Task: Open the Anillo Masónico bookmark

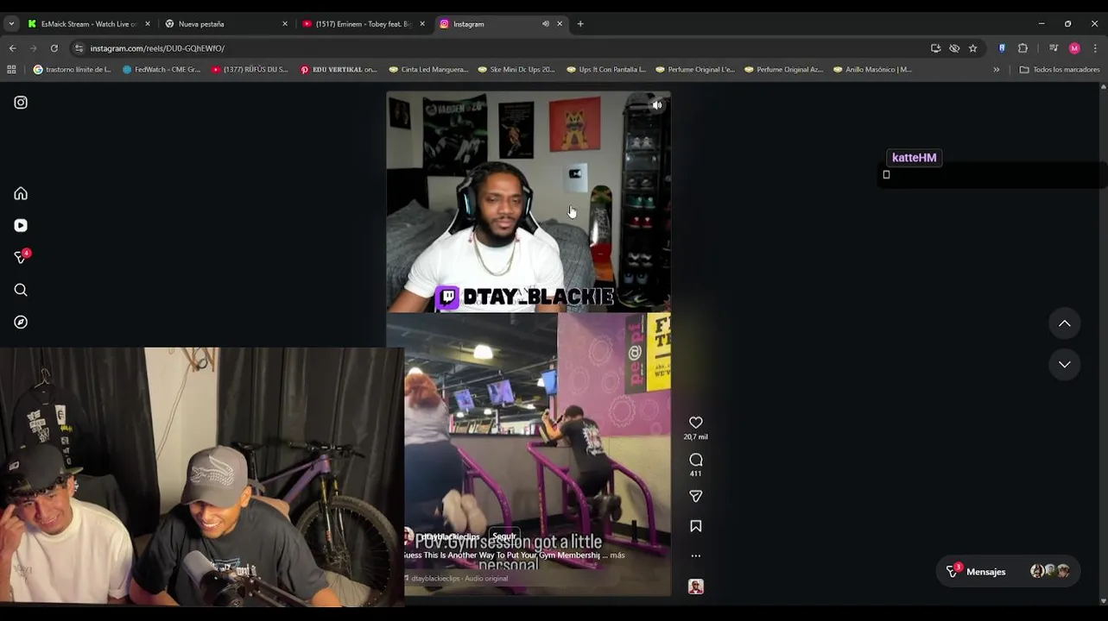Action: tap(873, 70)
